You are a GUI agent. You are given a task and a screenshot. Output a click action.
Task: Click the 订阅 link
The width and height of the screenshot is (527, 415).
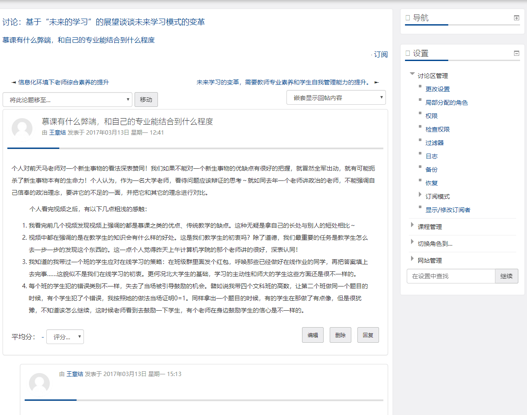tap(381, 55)
